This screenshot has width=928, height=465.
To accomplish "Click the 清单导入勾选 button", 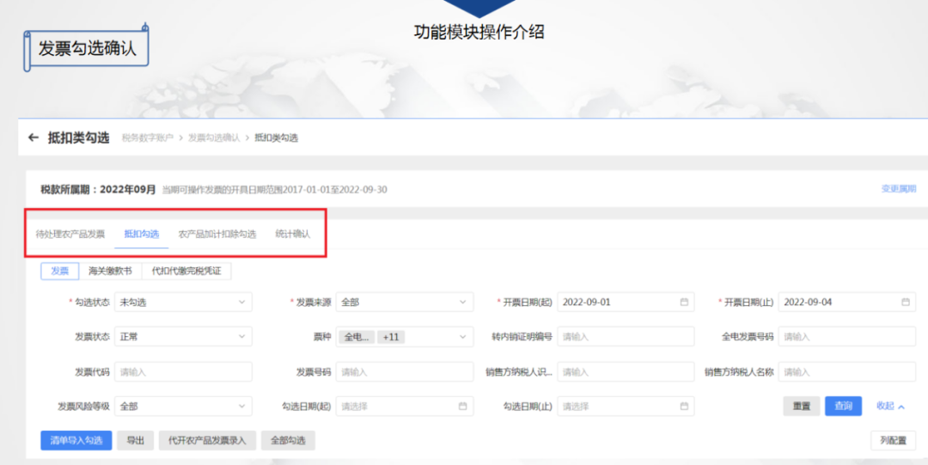I will pos(76,441).
